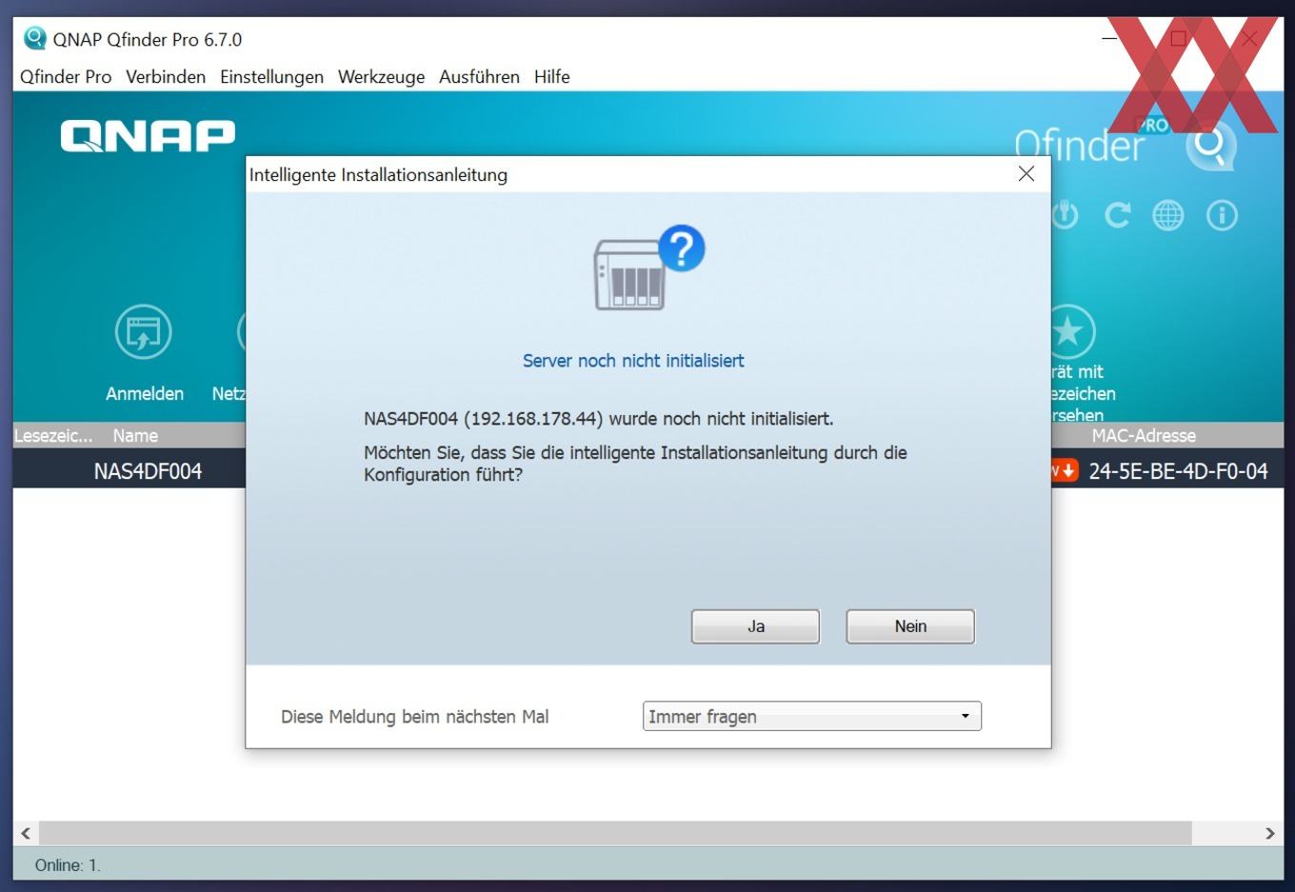This screenshot has height=892, width=1295.
Task: Open the Qfinder Pro menu
Action: [x=66, y=77]
